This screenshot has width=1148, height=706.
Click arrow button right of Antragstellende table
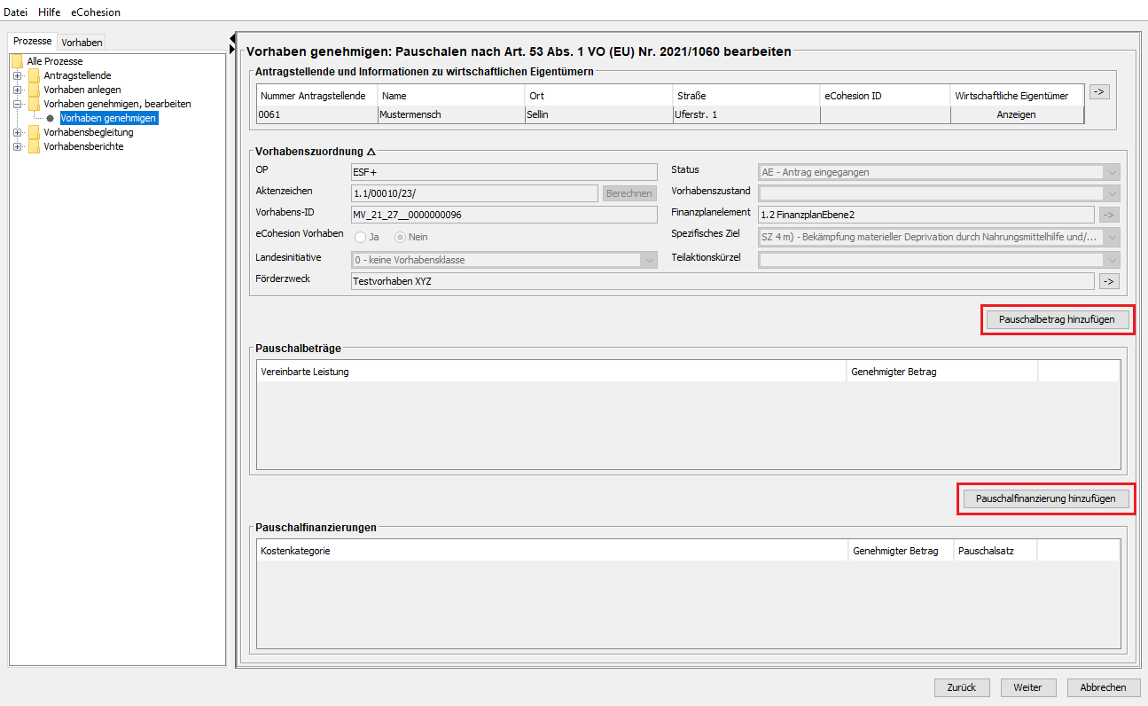(1099, 91)
